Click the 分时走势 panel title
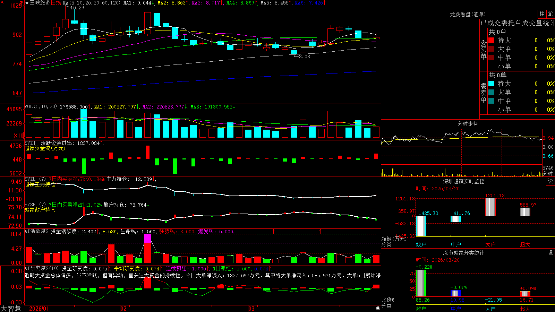Image resolution: width=555 pixels, height=312 pixels. (468, 124)
